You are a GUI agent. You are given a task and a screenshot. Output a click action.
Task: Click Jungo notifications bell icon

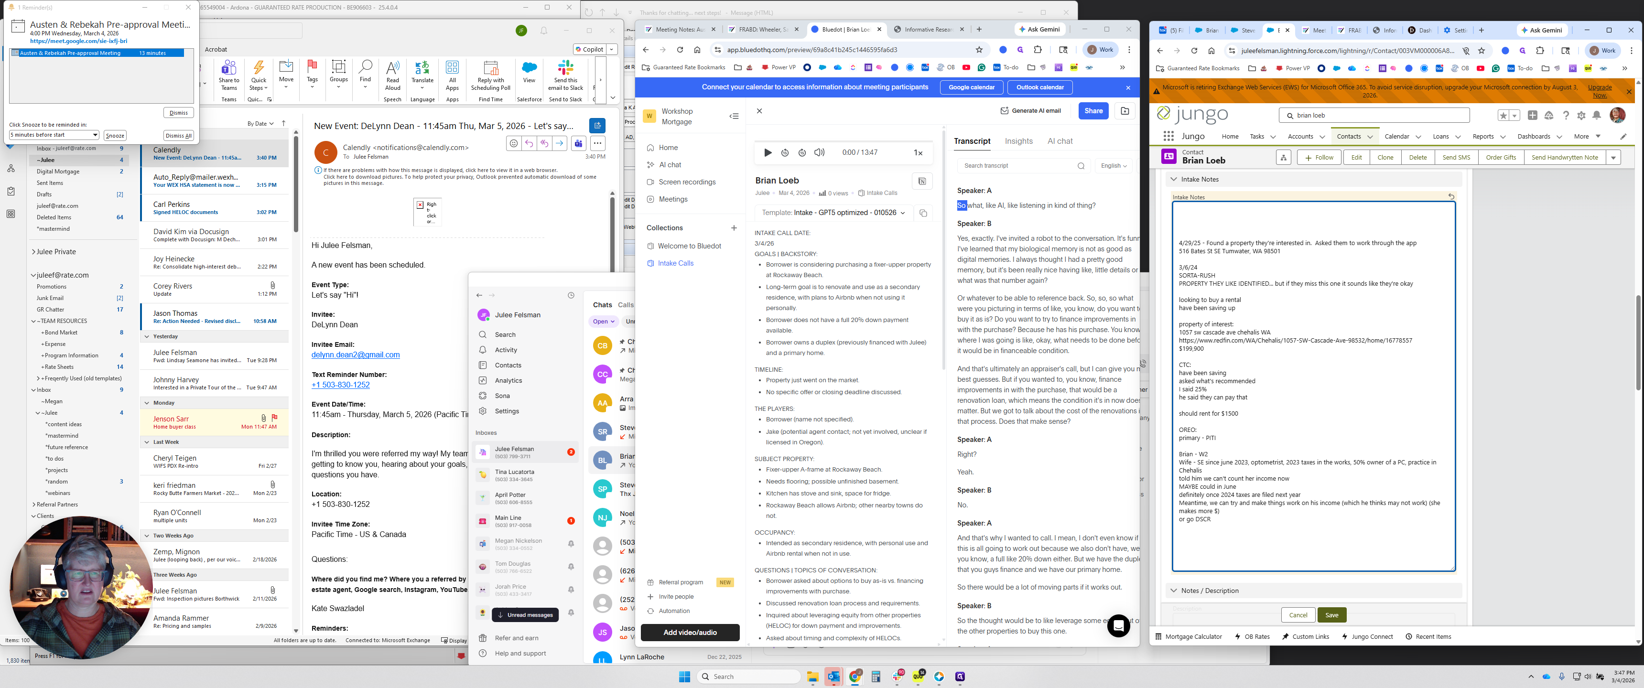point(1596,116)
